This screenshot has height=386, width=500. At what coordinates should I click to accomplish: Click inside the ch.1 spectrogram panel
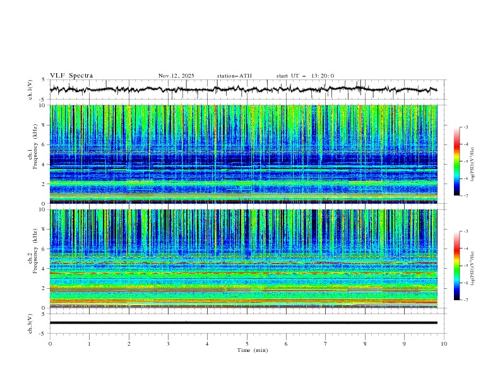(x=246, y=154)
